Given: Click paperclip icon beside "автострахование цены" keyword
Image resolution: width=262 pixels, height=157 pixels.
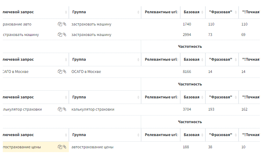Looking at the screenshot, I should tap(64, 147).
